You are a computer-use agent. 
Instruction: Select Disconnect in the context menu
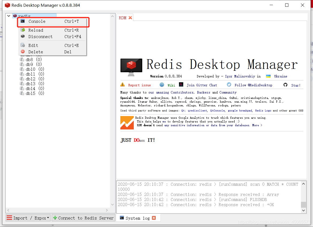point(53,37)
